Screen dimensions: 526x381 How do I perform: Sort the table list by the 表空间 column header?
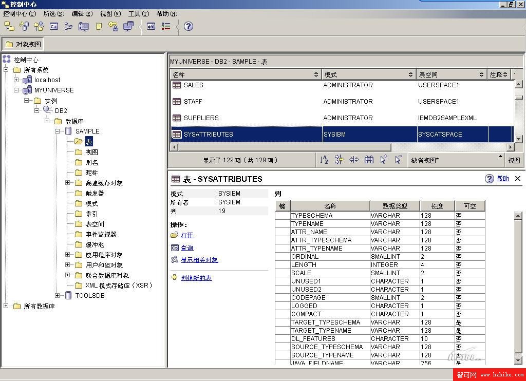pos(452,74)
